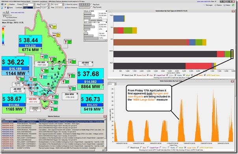Click the VIC brown coal bar segment
Image resolution: width=238 pixels, height=154 pixels.
click(150, 42)
